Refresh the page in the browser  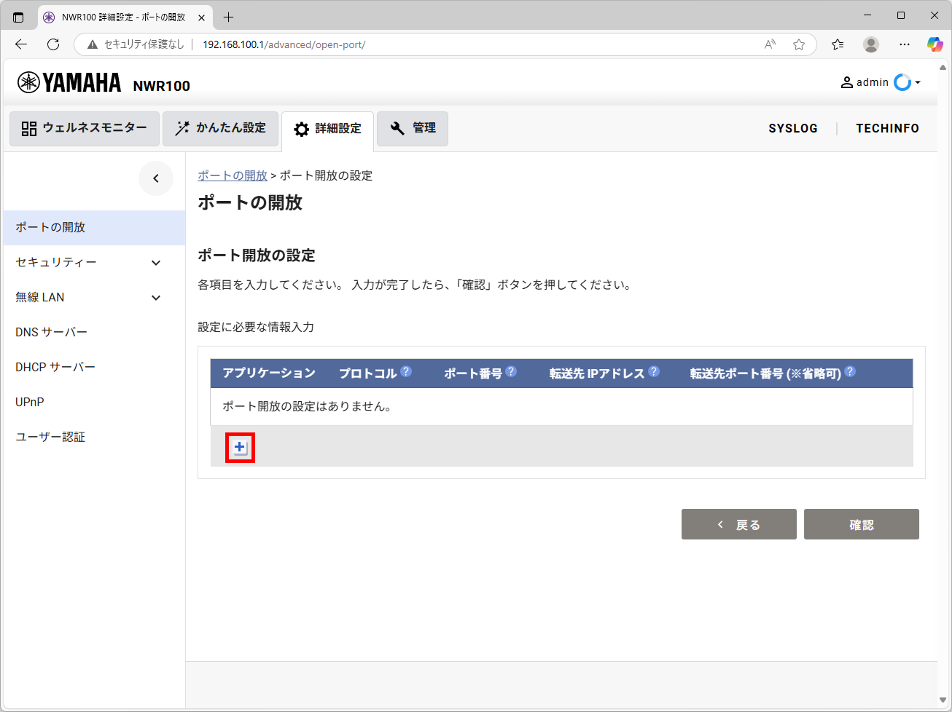point(53,44)
